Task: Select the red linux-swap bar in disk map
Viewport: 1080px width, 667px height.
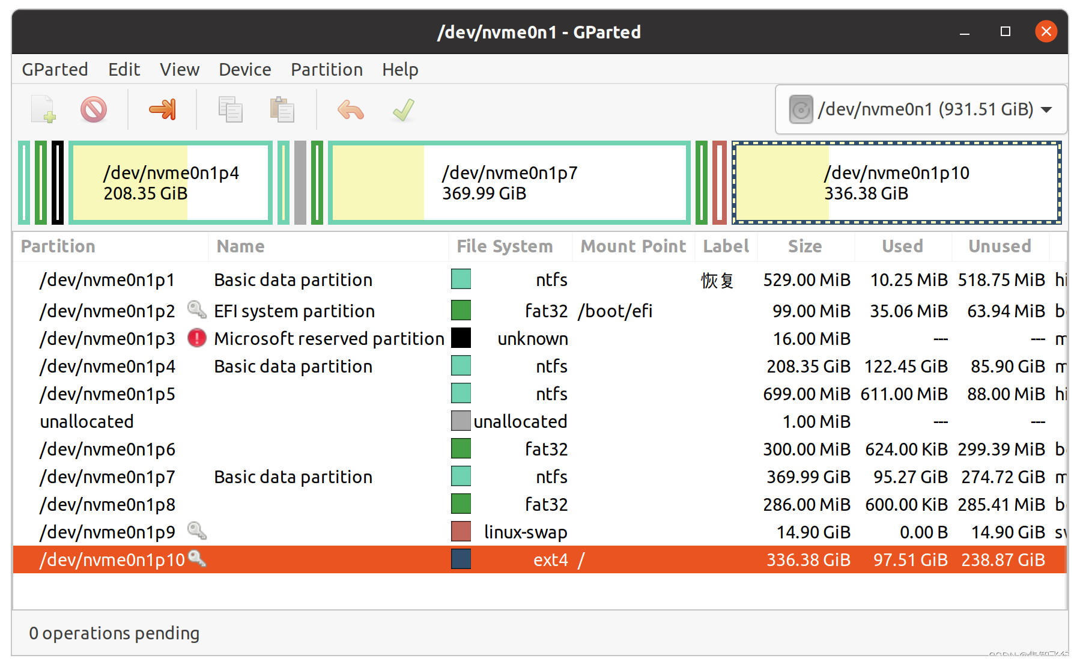Action: point(720,183)
